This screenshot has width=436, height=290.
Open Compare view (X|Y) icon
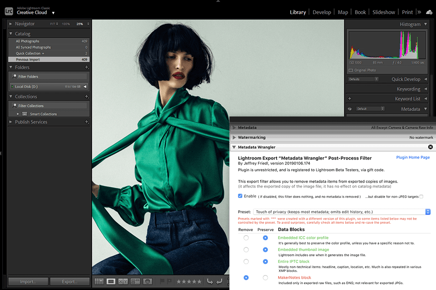(123, 281)
